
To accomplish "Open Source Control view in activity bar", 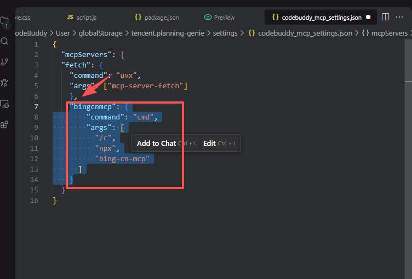I will pos(4,62).
